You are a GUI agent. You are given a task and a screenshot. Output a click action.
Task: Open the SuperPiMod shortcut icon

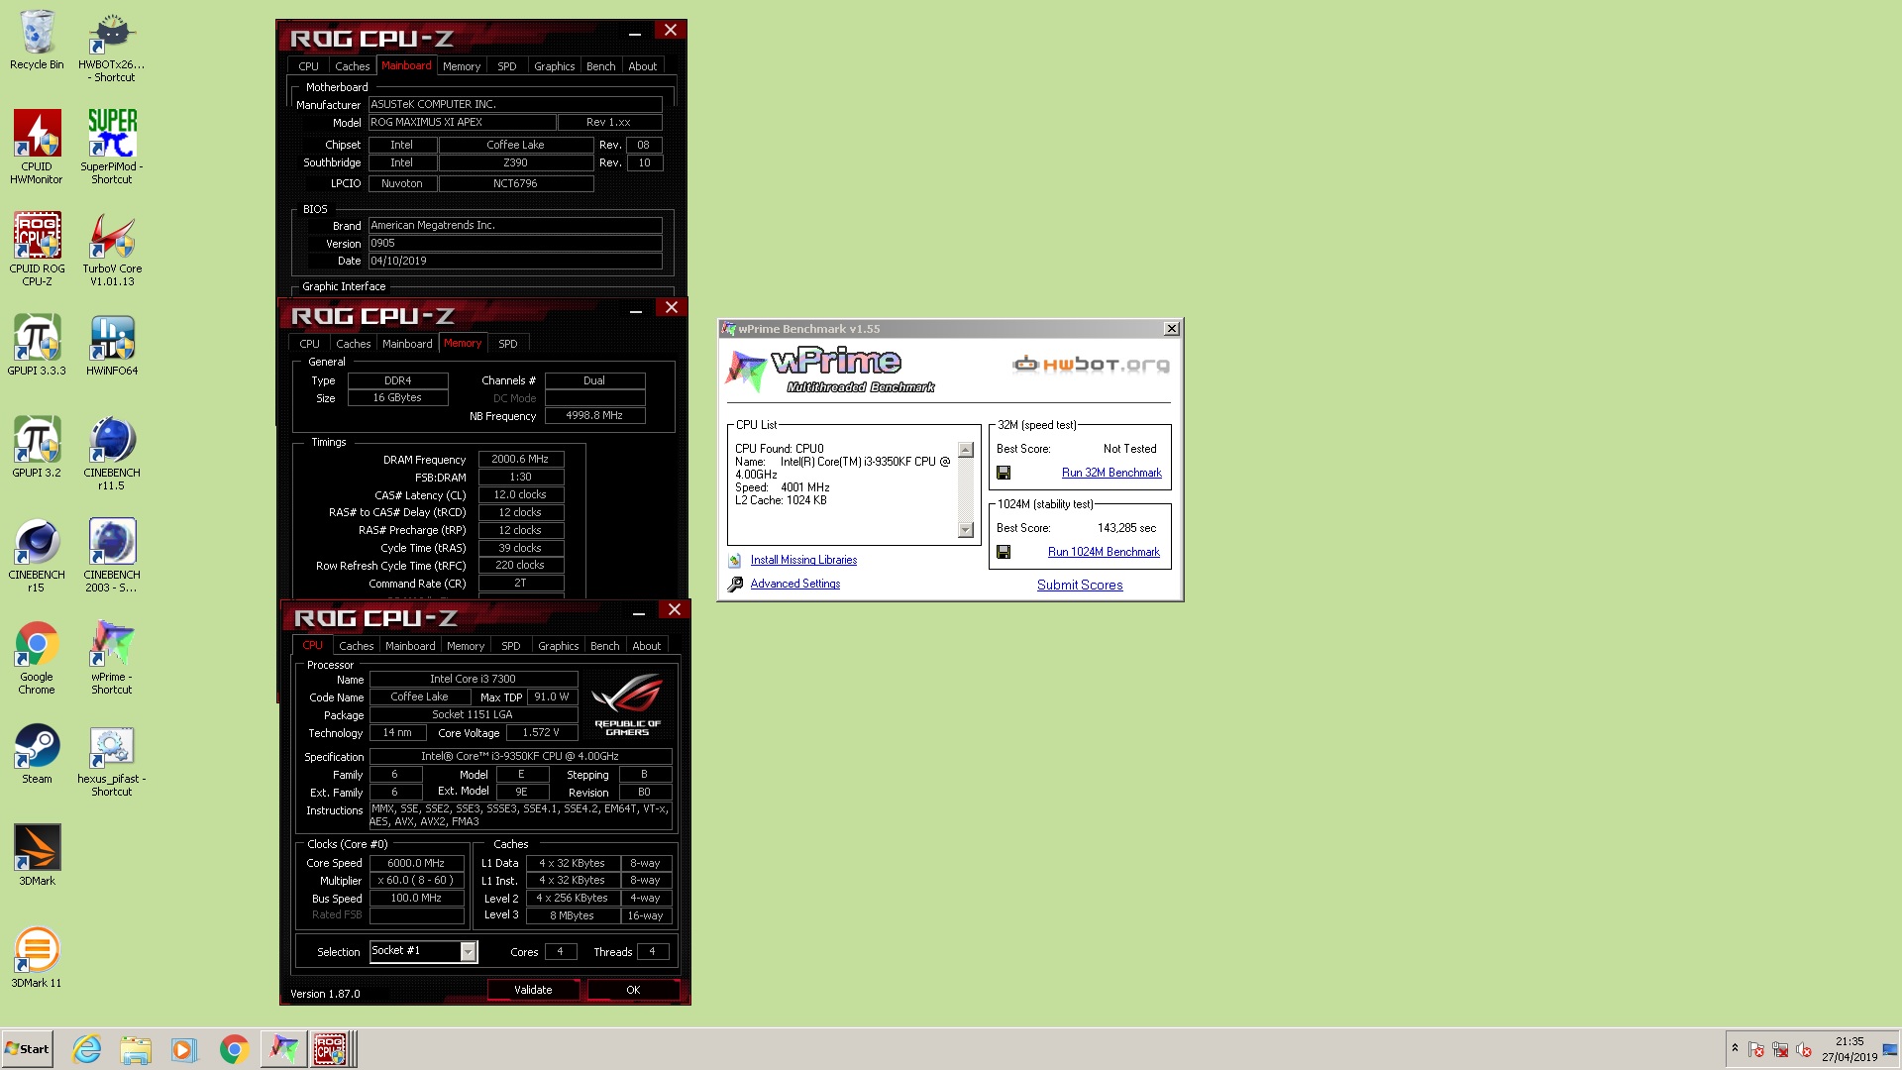coord(112,147)
